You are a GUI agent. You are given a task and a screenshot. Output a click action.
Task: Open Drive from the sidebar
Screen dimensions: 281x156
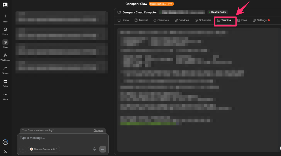tap(5, 82)
